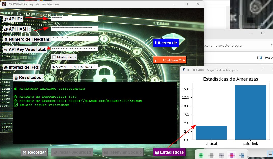Maximize the main LOCKGUARD window
Image resolution: width=273 pixels, height=159 pixels.
[186, 4]
